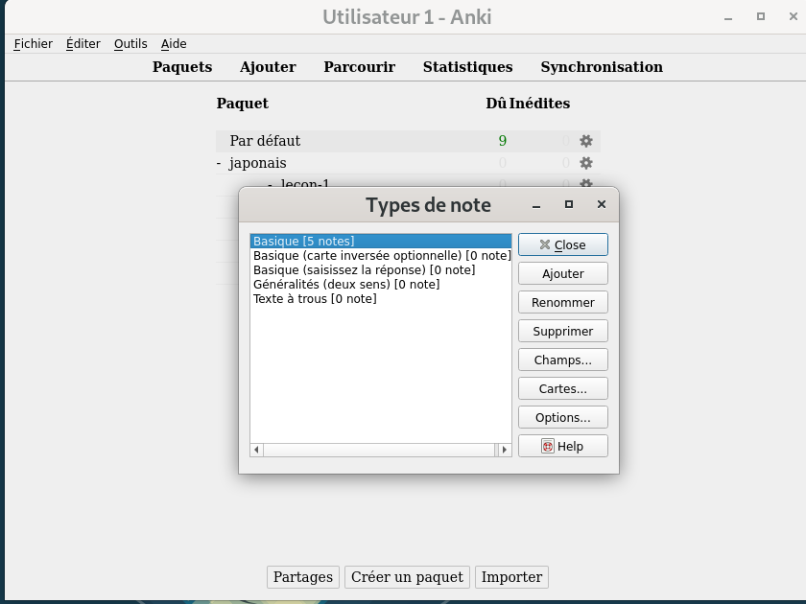Switch to Statistiques view
The width and height of the screenshot is (806, 604).
(467, 67)
